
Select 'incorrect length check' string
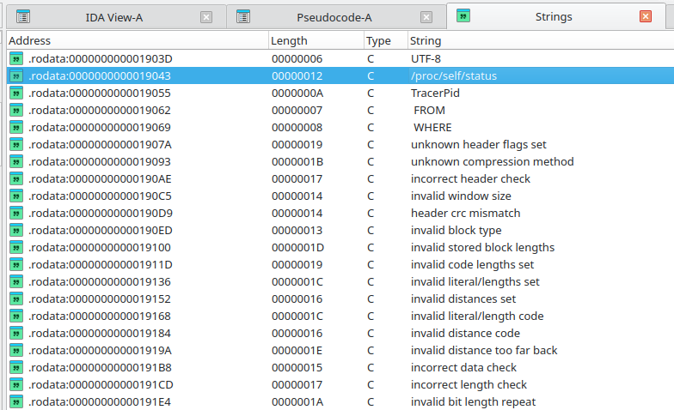pyautogui.click(x=469, y=384)
